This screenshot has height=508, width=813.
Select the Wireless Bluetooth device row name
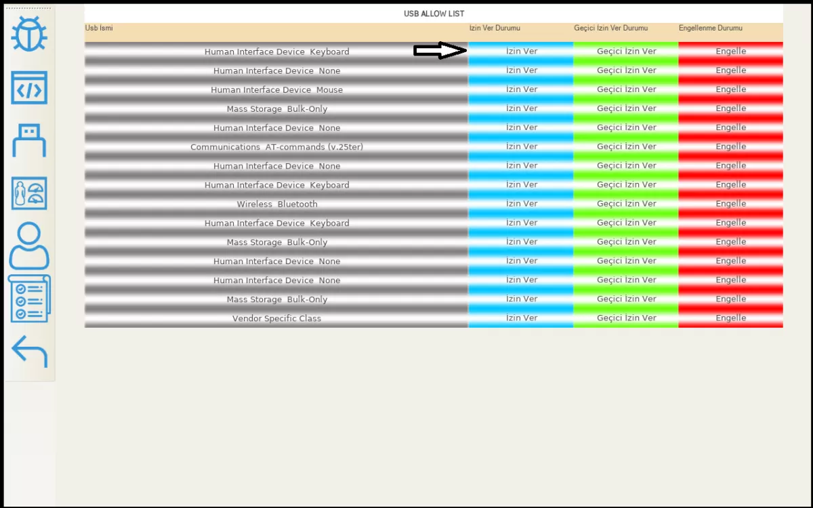[x=276, y=204]
